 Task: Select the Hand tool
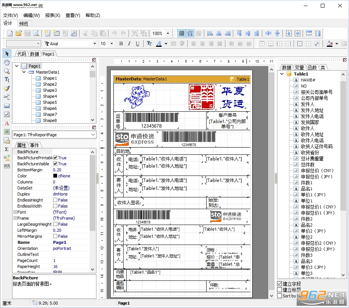pos(7,62)
